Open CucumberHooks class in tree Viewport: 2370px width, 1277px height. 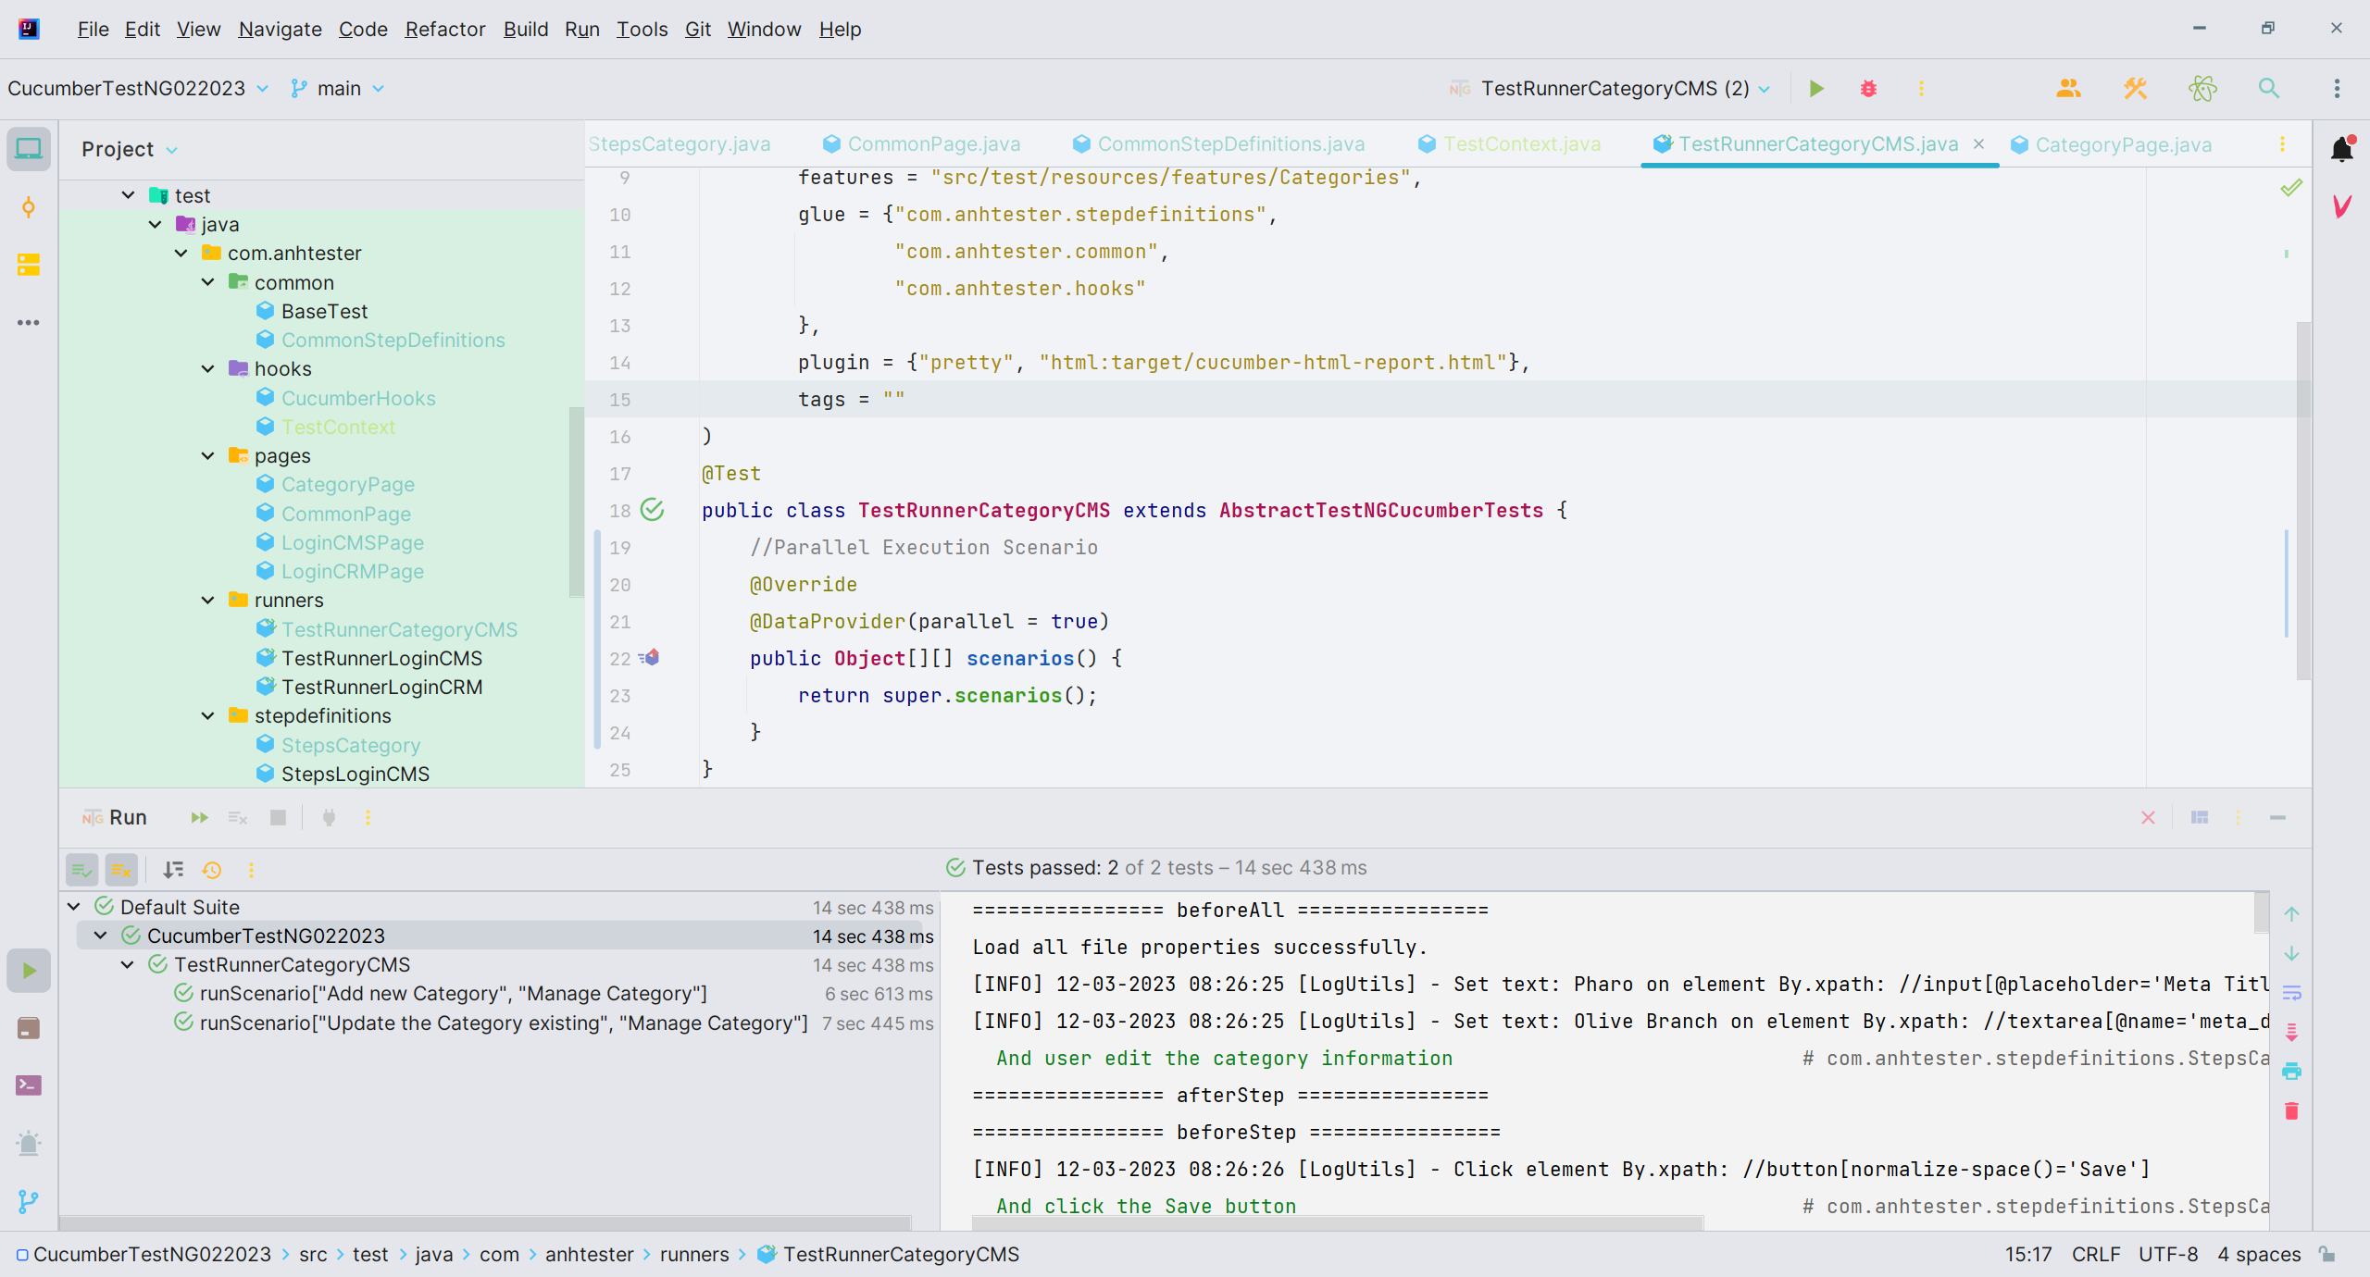[x=358, y=398]
